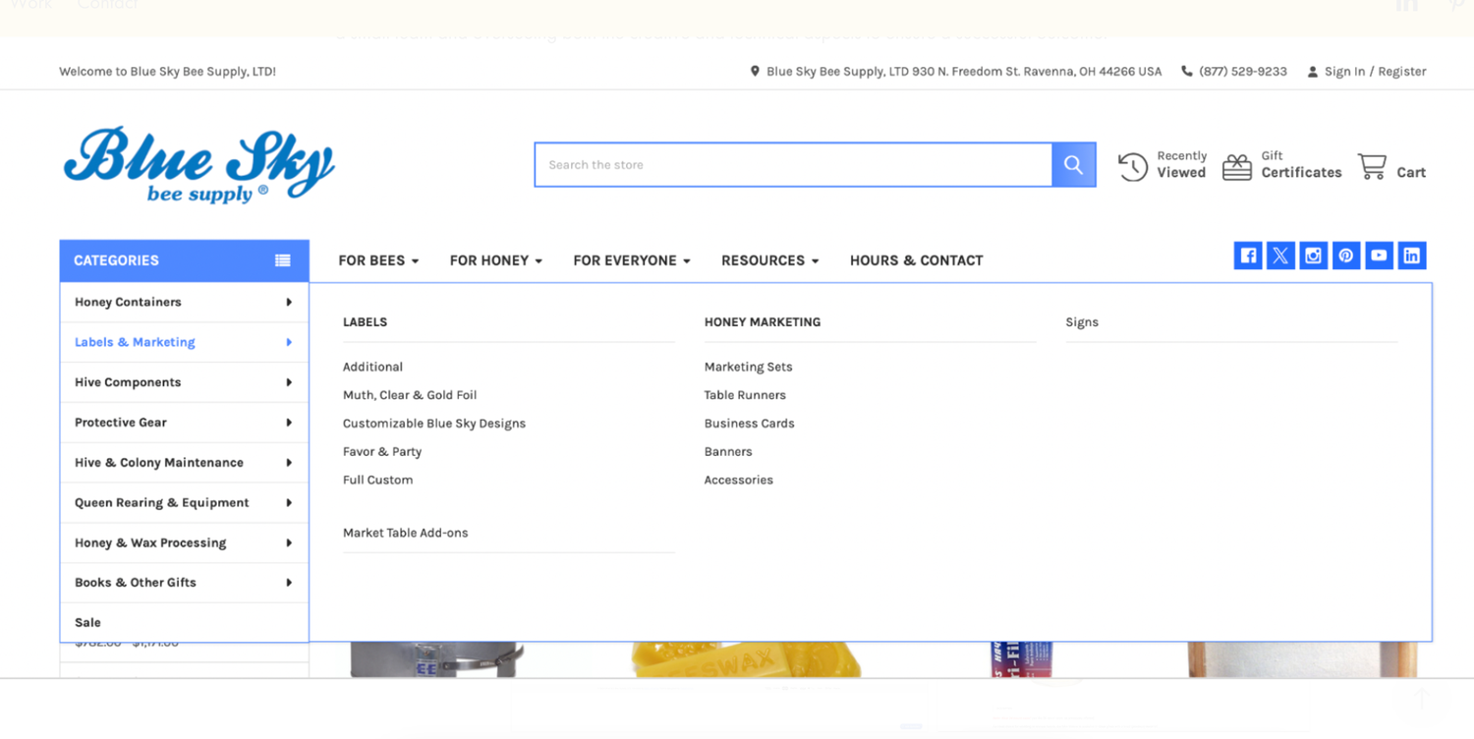Expand the Queen Rearing & Equipment arrow
Screen dimensions: 1474x739
[289, 503]
